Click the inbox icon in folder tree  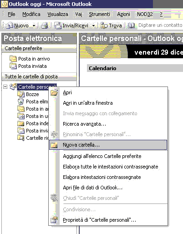(21, 109)
